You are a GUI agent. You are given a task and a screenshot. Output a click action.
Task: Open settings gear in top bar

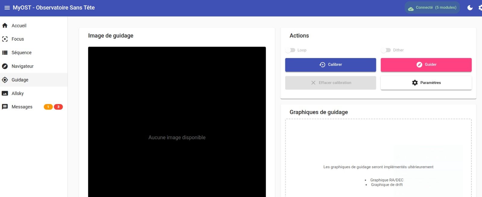(480, 8)
